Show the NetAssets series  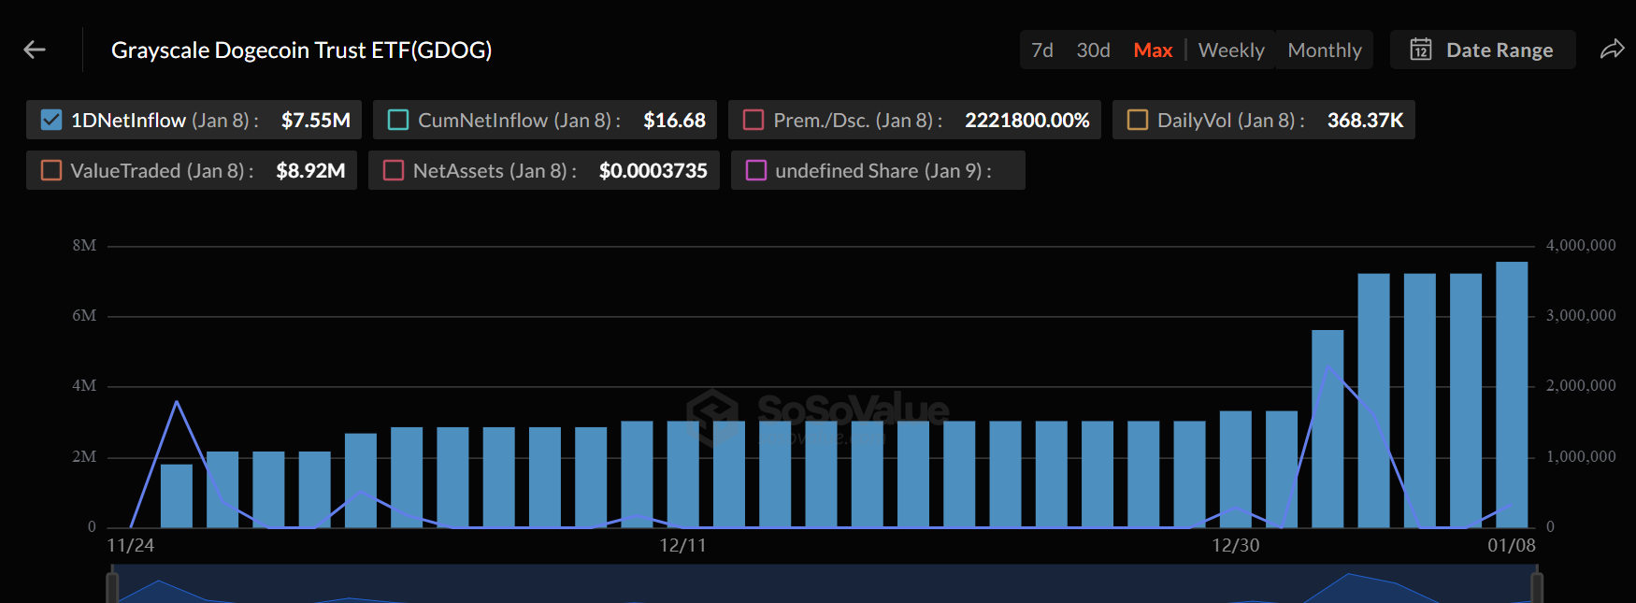pyautogui.click(x=394, y=171)
